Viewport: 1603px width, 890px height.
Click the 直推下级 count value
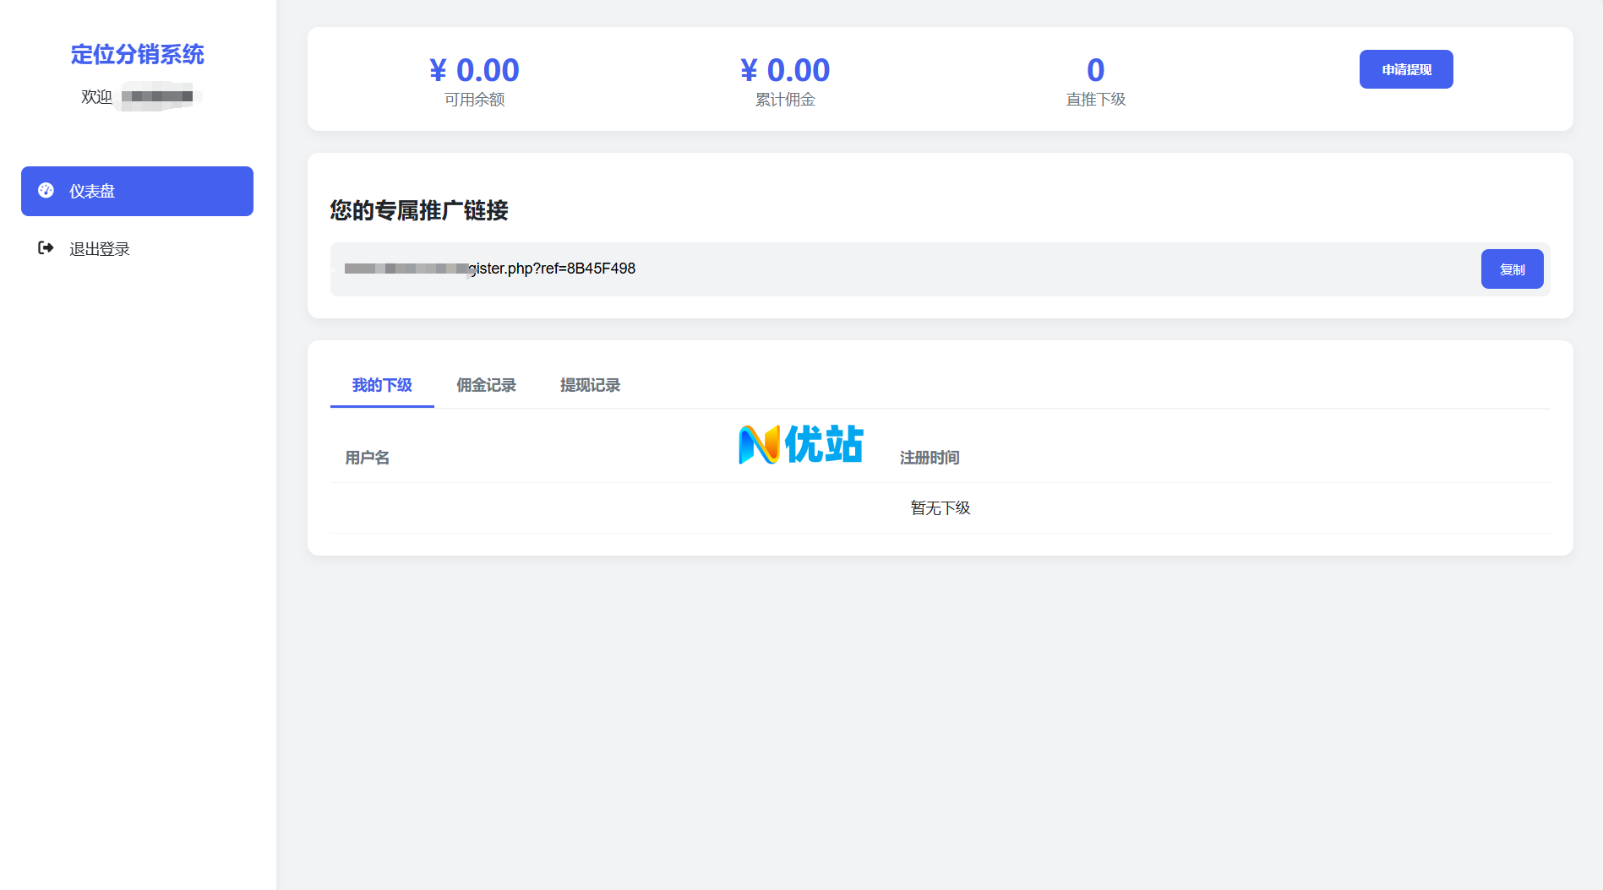coord(1095,70)
